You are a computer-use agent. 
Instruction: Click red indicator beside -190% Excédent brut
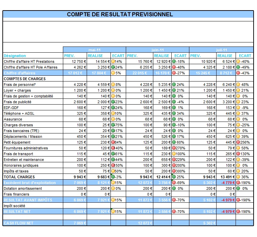coord(238,183)
